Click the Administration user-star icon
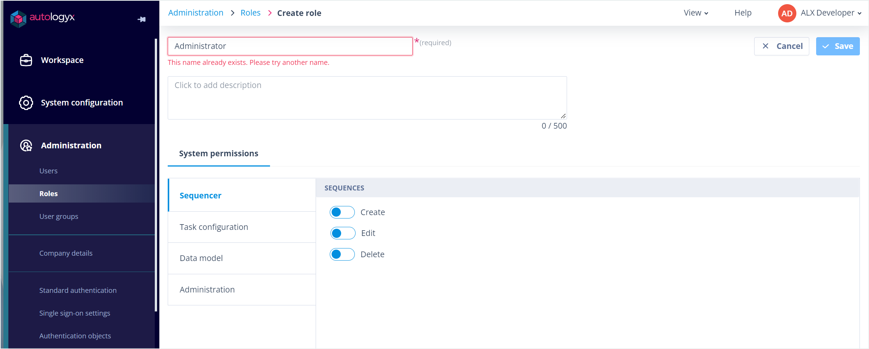This screenshot has width=869, height=349. tap(26, 146)
